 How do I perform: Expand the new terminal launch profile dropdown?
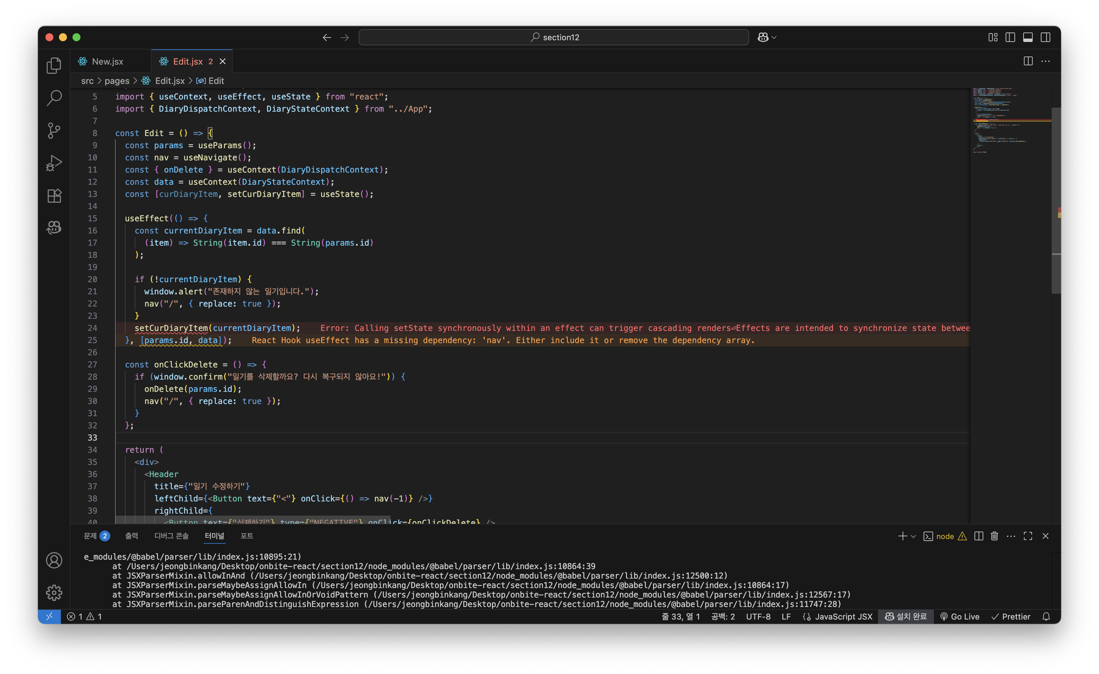(x=914, y=537)
